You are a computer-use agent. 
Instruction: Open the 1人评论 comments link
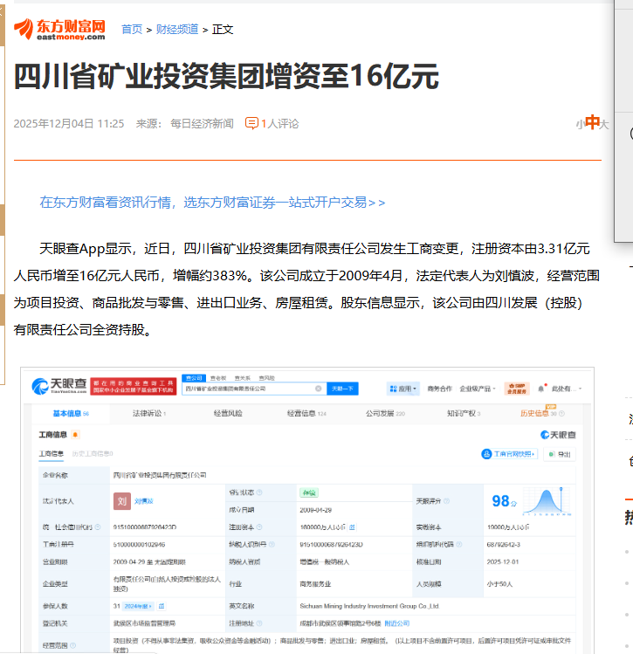point(279,124)
